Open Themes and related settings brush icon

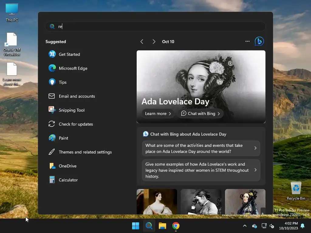point(52,152)
